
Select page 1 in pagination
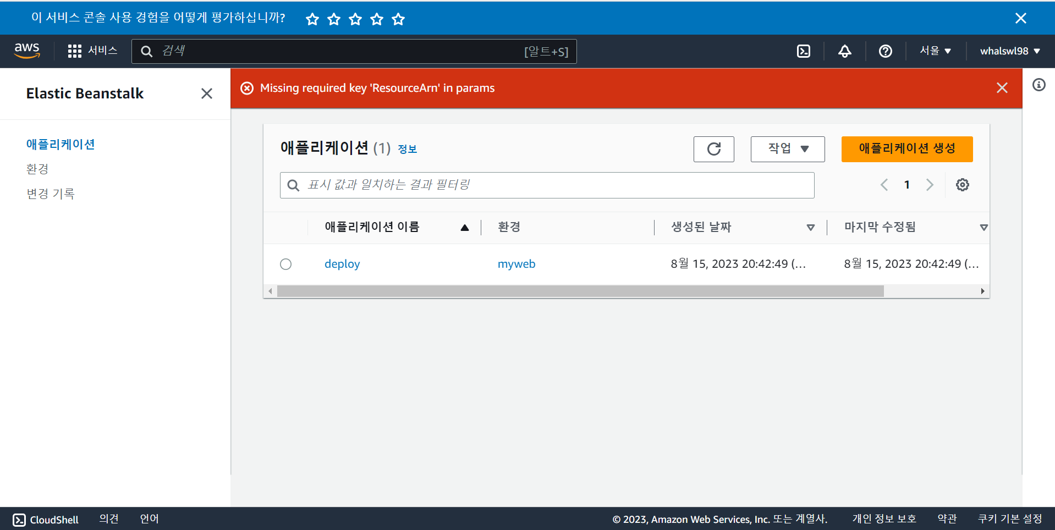click(x=907, y=185)
